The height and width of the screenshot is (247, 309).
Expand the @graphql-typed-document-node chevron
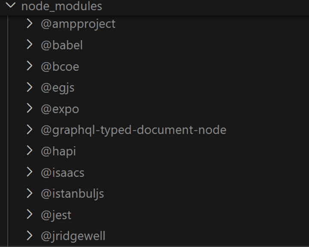[30, 130]
